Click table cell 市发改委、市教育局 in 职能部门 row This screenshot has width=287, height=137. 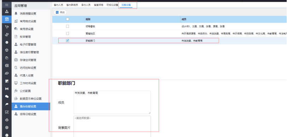(192, 41)
